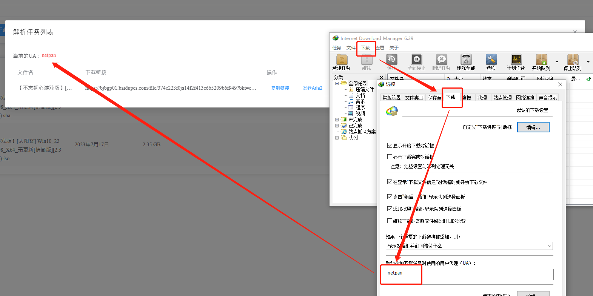Expand the 未完成 category tree node

click(337, 120)
